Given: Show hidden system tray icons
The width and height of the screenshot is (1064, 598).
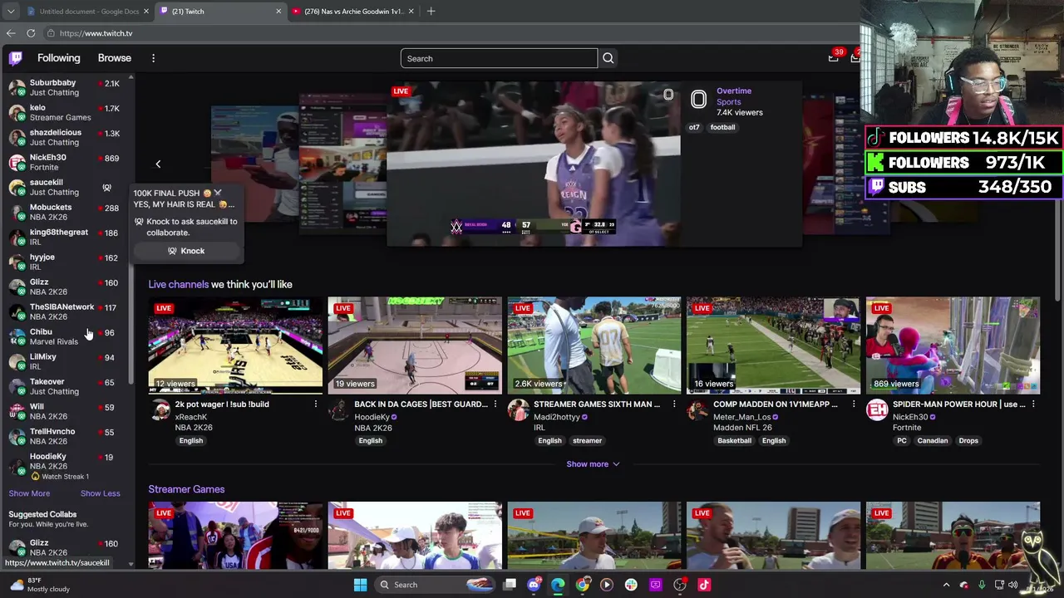Looking at the screenshot, I should 946,585.
